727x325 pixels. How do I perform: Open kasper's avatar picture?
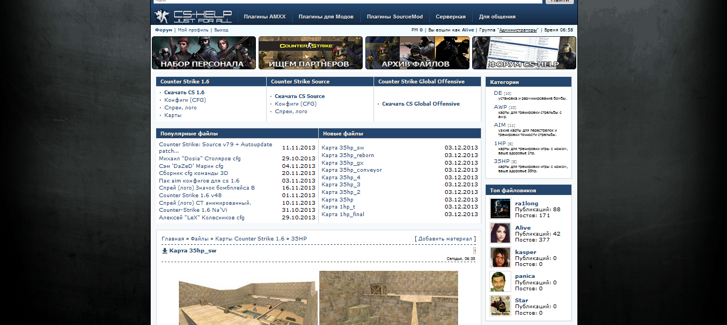pos(500,257)
